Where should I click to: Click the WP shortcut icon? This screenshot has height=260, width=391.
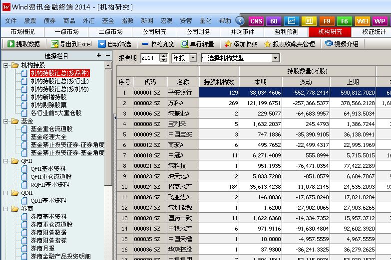tap(380, 21)
